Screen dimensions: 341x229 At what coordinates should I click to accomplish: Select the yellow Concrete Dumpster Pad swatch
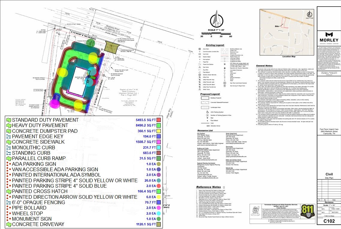click(159, 131)
